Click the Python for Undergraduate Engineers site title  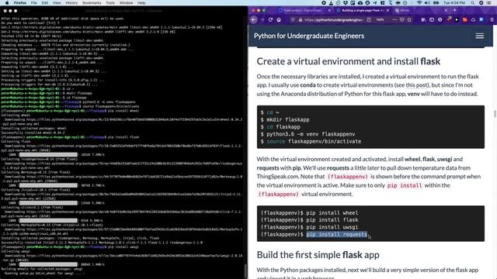(x=309, y=36)
